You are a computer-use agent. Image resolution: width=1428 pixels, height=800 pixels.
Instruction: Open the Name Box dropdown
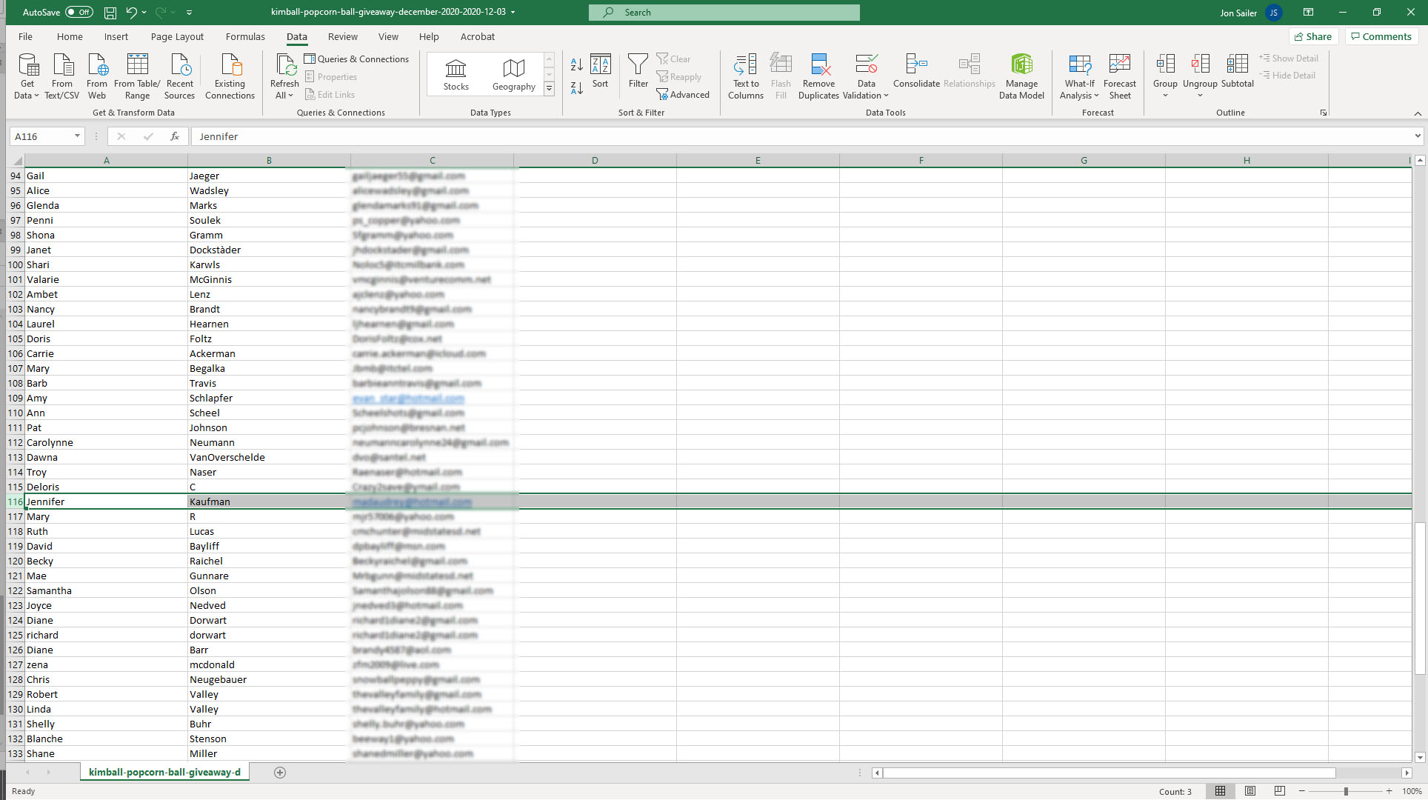[77, 136]
